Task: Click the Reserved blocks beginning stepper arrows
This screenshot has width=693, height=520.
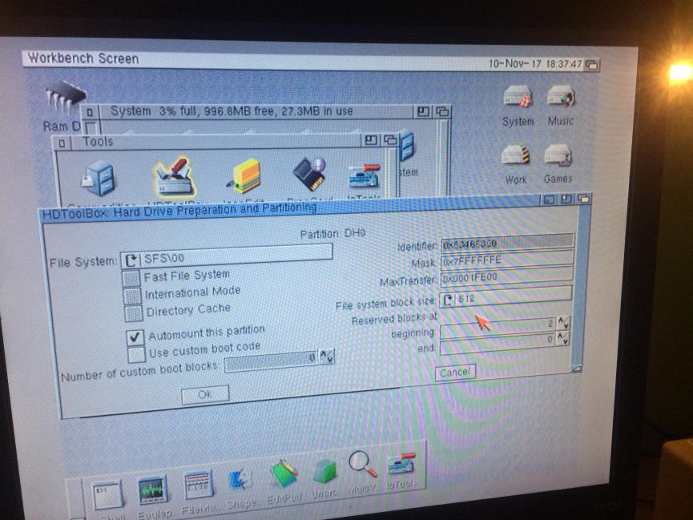Action: [564, 324]
